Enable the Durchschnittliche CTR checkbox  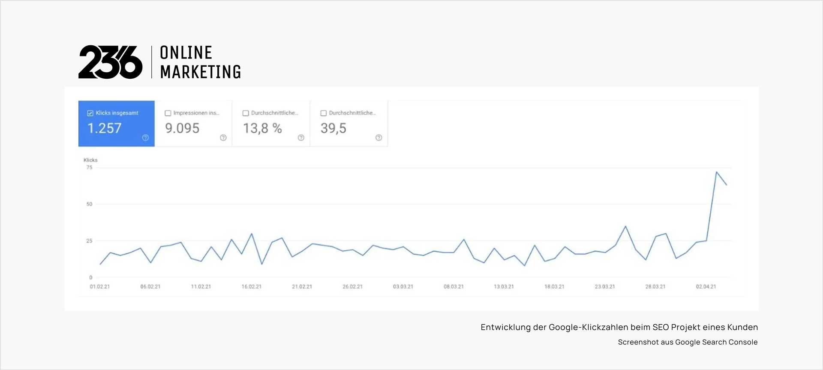click(x=246, y=112)
